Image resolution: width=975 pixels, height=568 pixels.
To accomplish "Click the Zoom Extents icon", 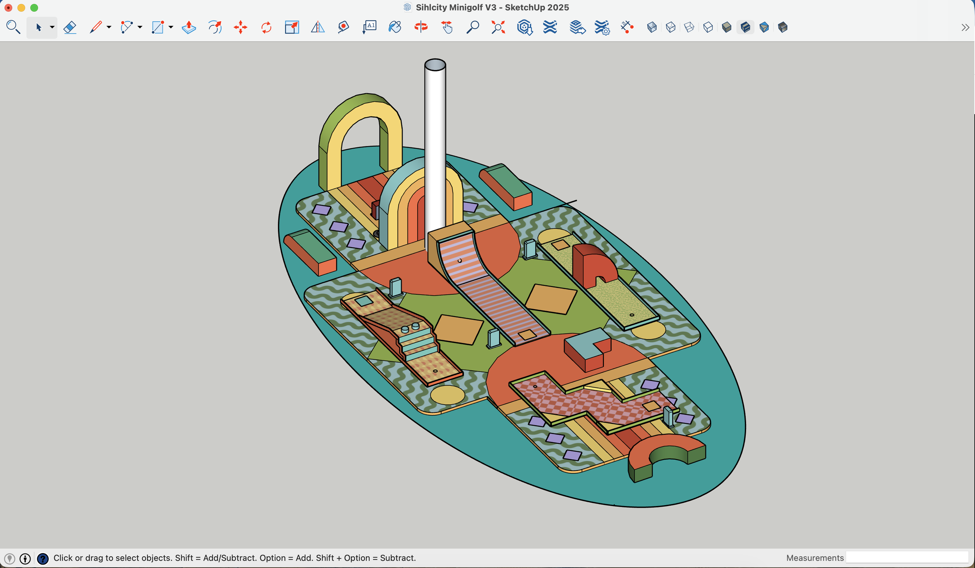I will coord(498,27).
